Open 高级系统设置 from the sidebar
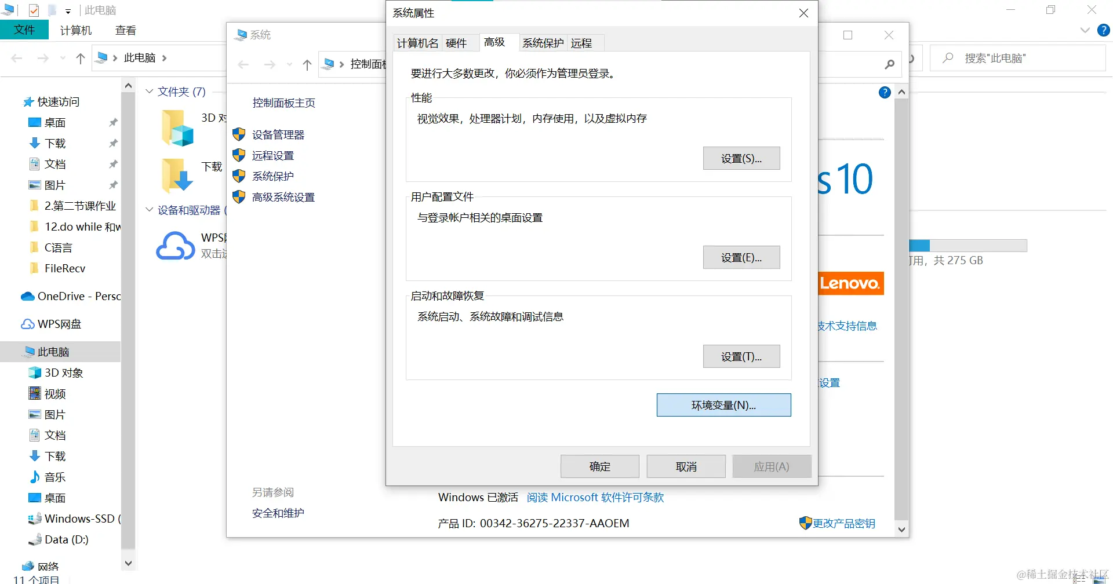The image size is (1113, 584). click(283, 197)
